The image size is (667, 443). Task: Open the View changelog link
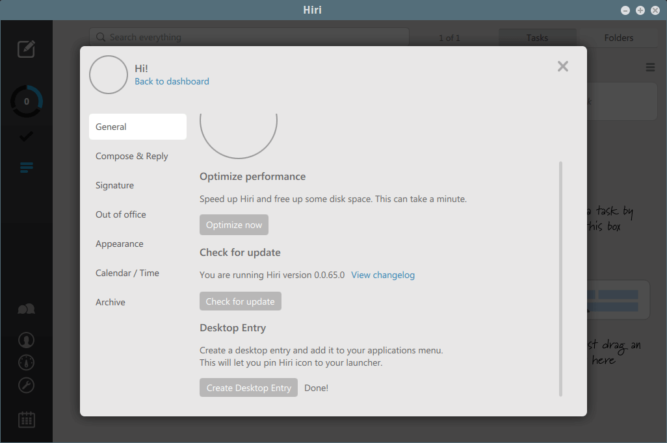pyautogui.click(x=383, y=275)
